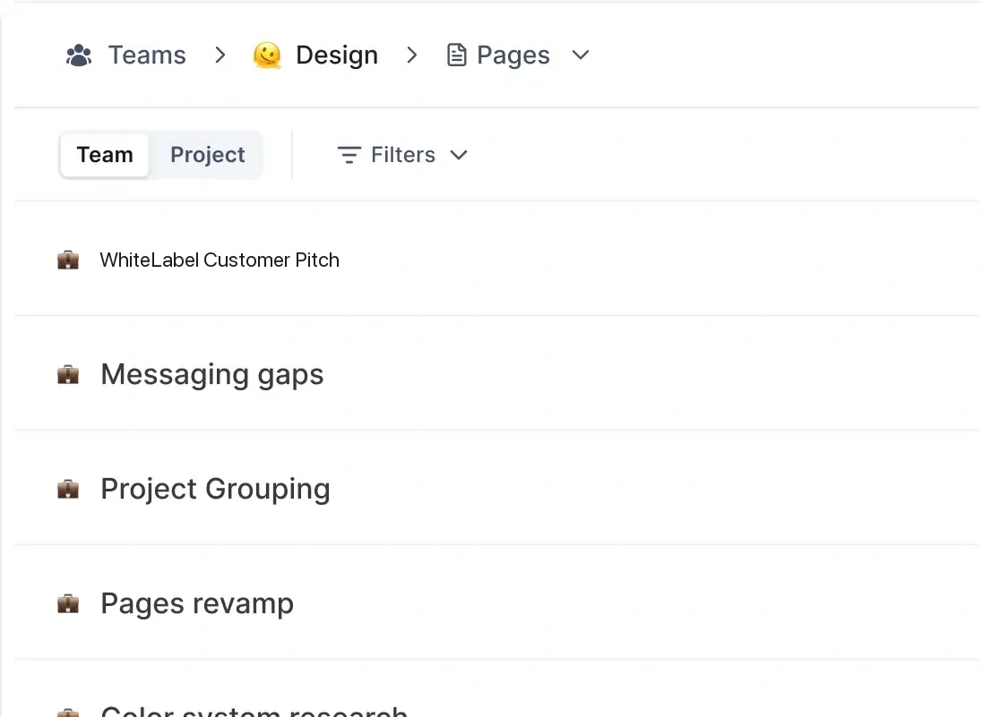Click the Teams people icon in breadcrumb
Image resolution: width=982 pixels, height=717 pixels.
pyautogui.click(x=79, y=55)
